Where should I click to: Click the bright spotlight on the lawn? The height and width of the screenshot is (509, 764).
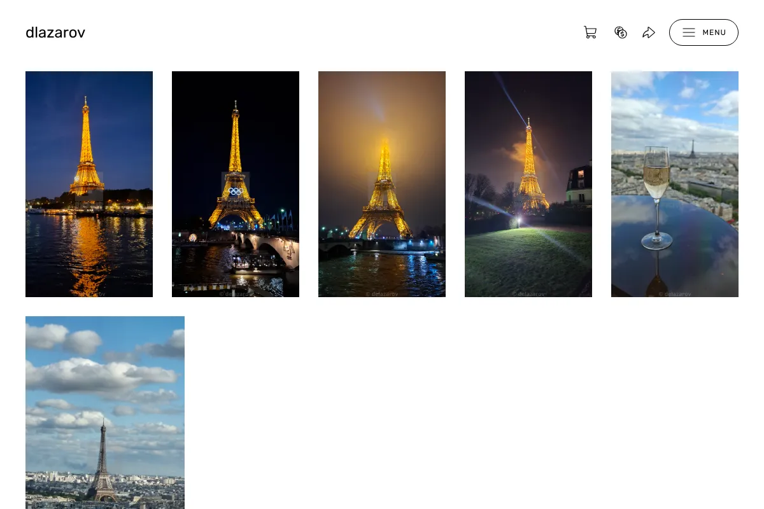[518, 221]
